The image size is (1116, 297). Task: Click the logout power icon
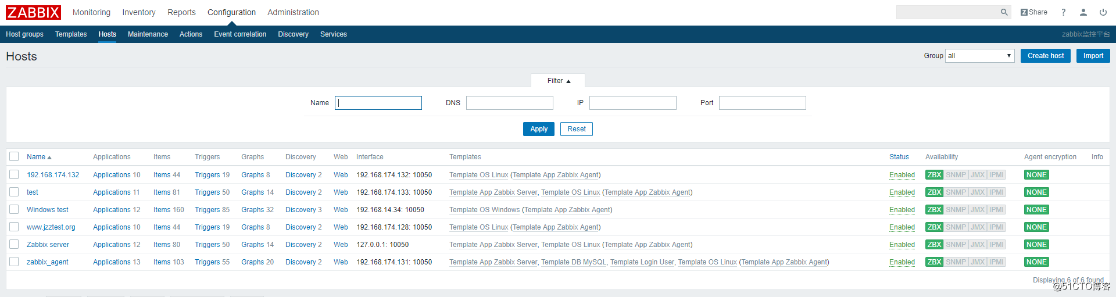(x=1103, y=12)
